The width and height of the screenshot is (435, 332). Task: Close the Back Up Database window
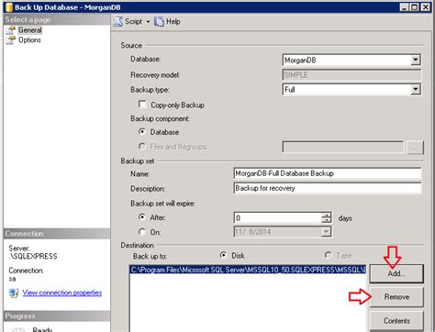(425, 7)
